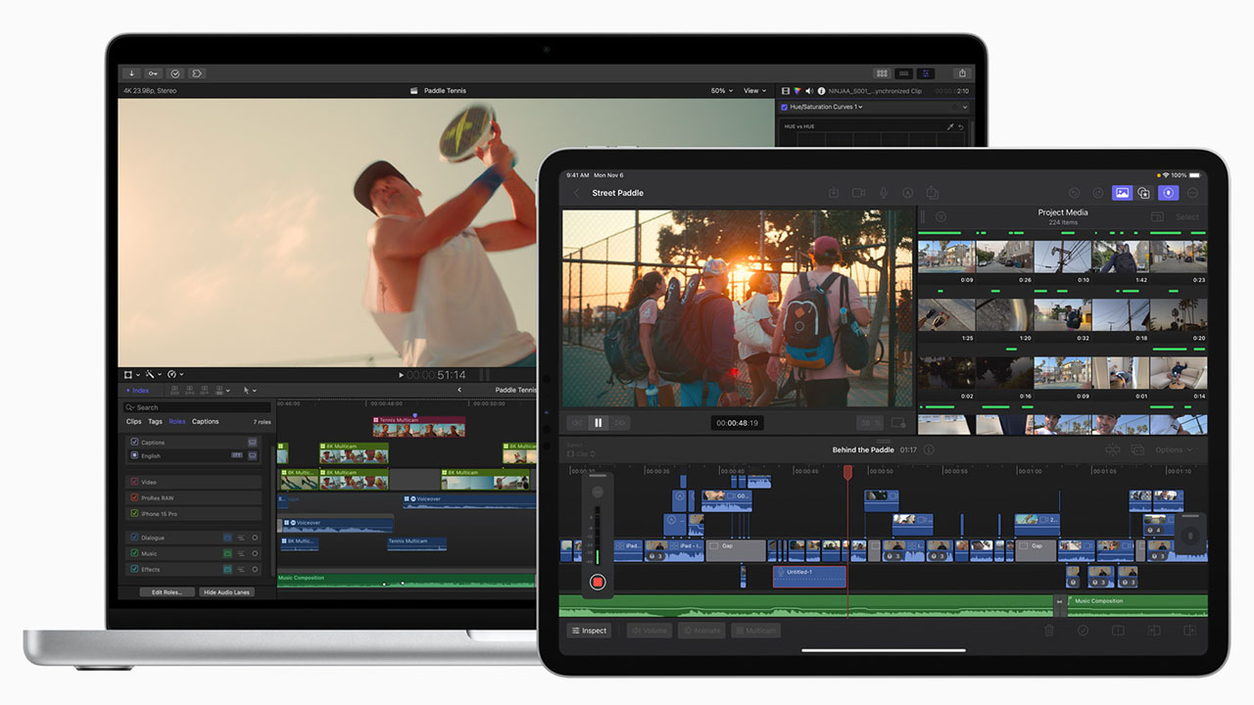Open the 1:42 clip thumbnail in Project Media
Image resolution: width=1254 pixels, height=705 pixels.
click(1121, 258)
